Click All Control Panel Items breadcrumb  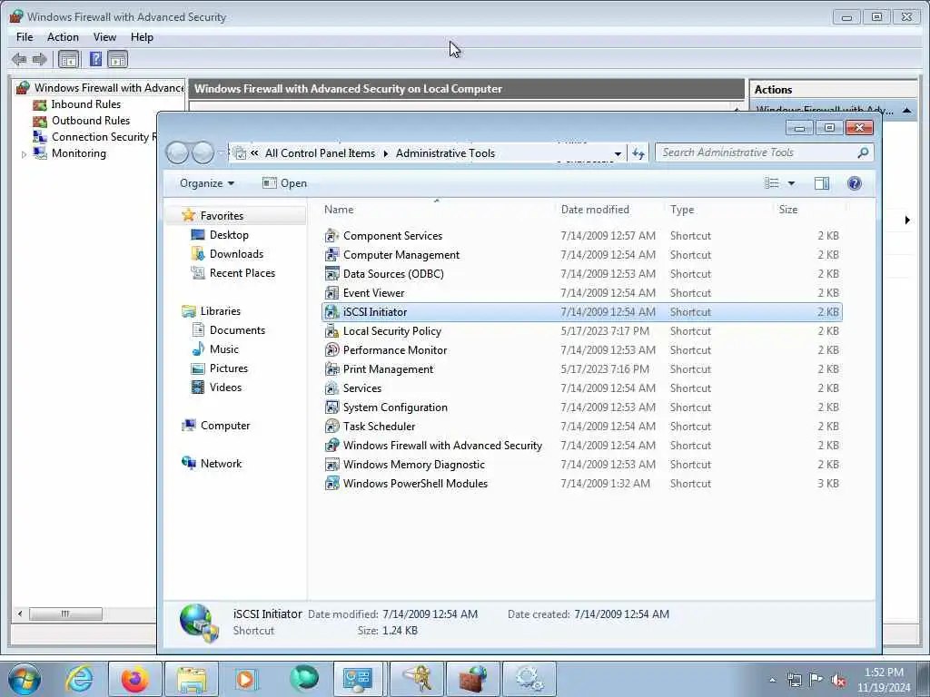pos(320,152)
